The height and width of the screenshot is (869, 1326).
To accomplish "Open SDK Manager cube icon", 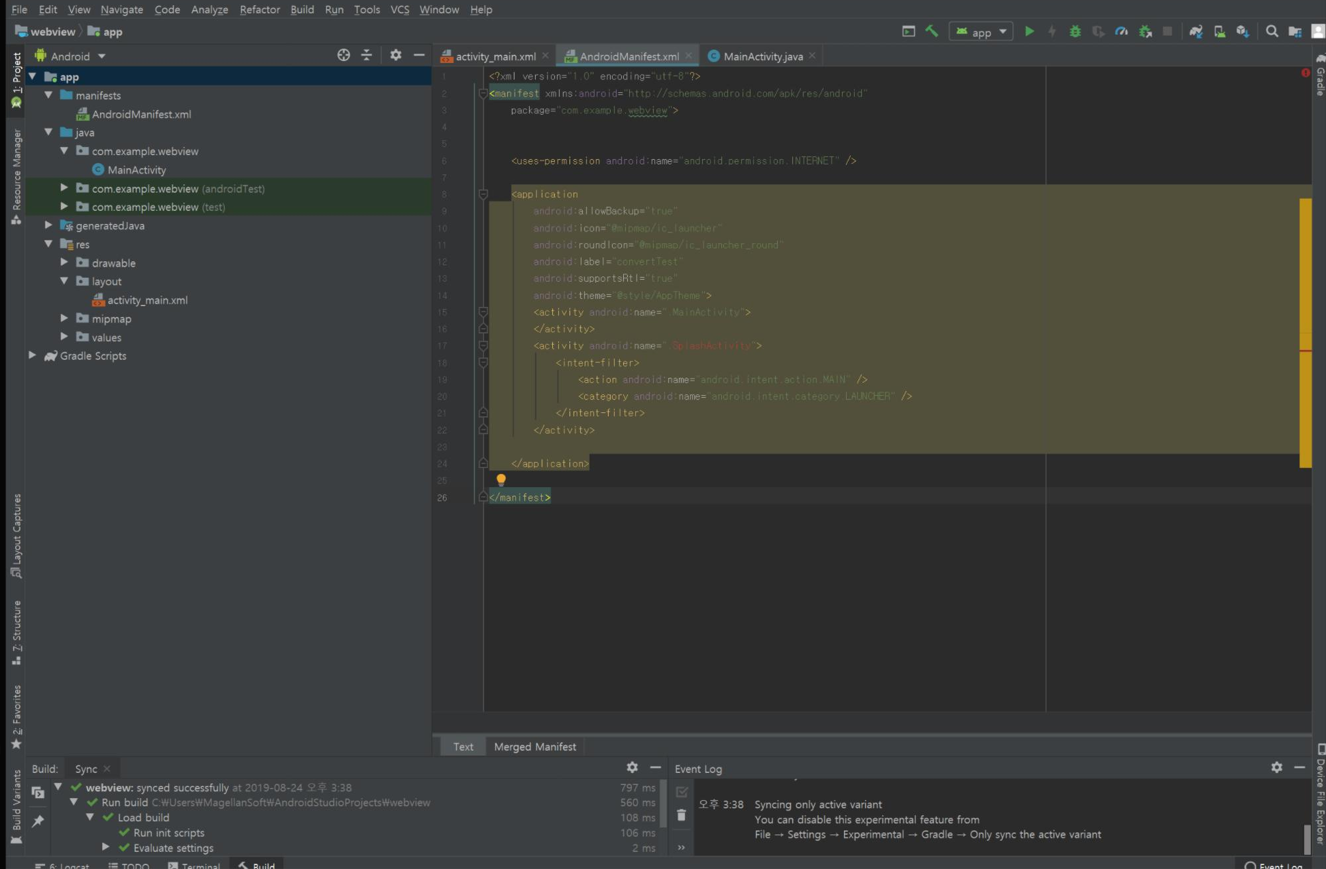I will (x=1242, y=31).
